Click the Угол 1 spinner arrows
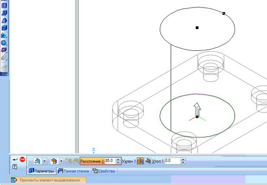267x185 pixels. click(183, 160)
